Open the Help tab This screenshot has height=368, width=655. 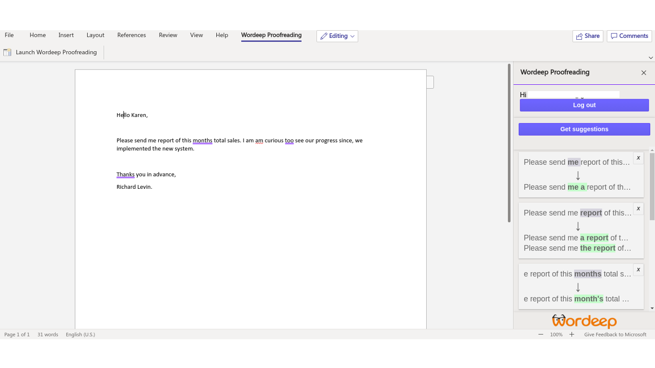pos(222,35)
